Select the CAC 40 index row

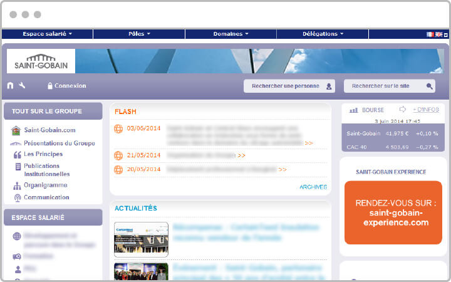[393, 147]
